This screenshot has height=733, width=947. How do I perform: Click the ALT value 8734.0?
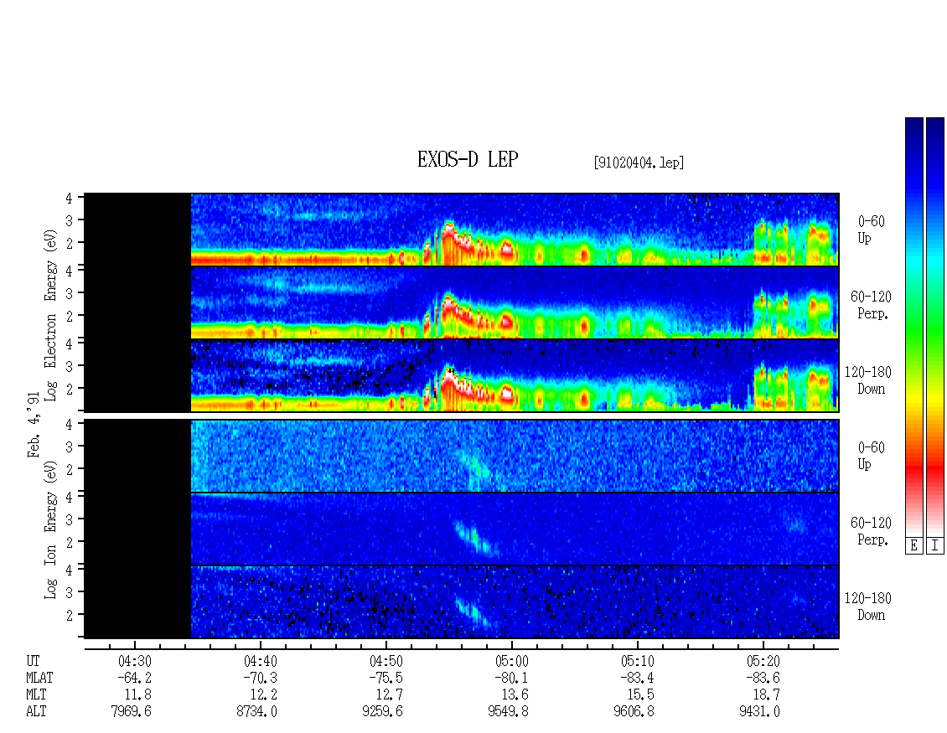pyautogui.click(x=256, y=712)
